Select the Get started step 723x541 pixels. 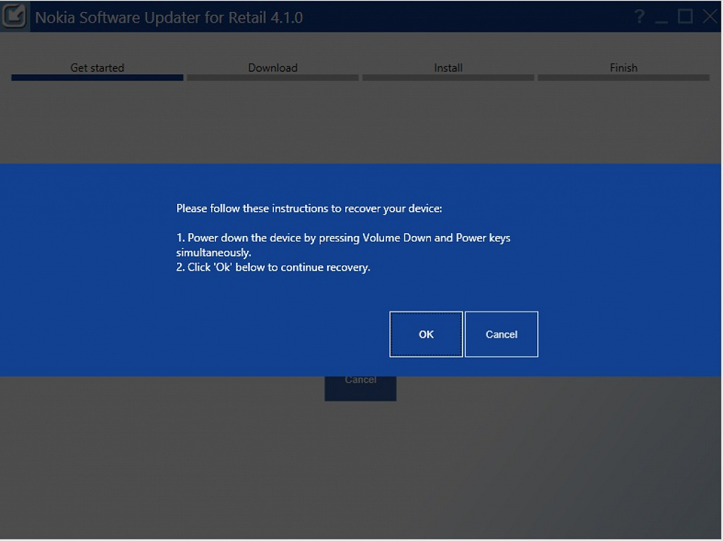[97, 68]
